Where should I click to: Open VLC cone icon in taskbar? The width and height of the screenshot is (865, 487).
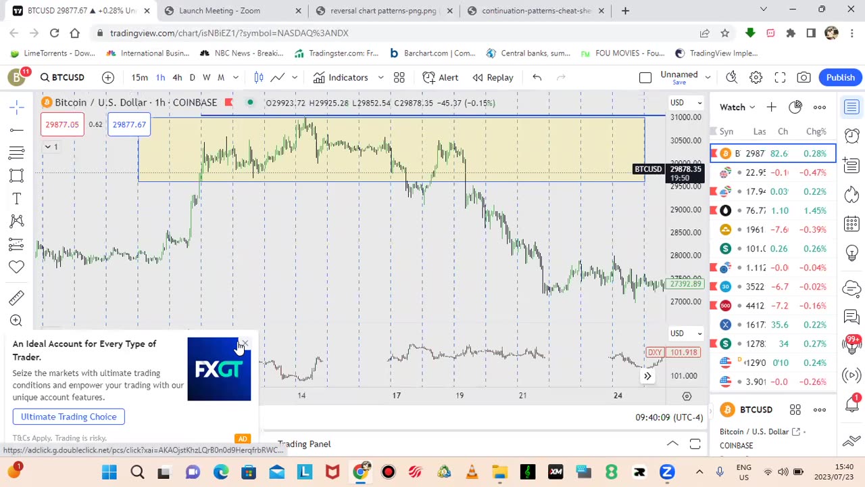pyautogui.click(x=472, y=472)
